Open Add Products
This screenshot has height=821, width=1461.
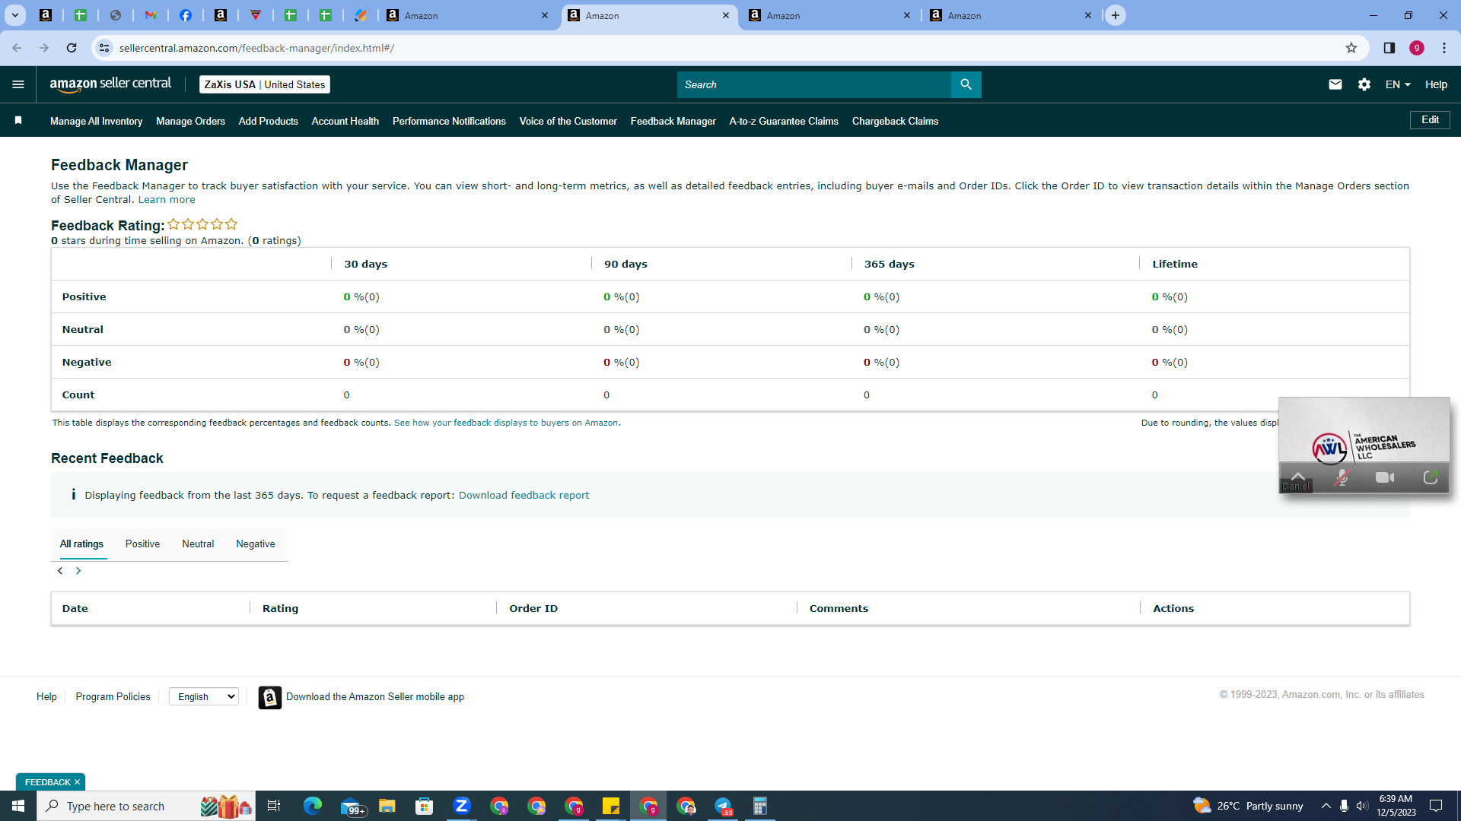(x=269, y=121)
